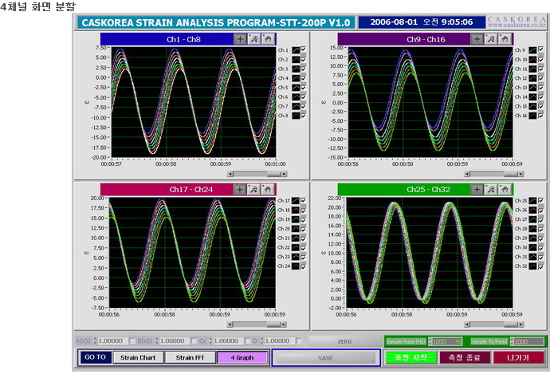Click the Ch17 - Ch24 graph time scrollbar
Viewport: 554px width, 378px height.
pyautogui.click(x=257, y=325)
